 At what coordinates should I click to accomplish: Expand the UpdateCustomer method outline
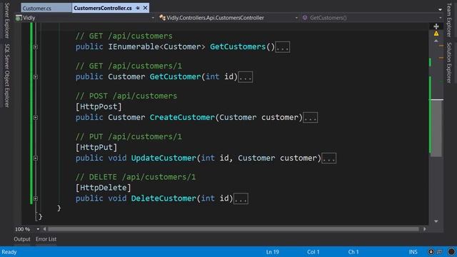(36, 158)
